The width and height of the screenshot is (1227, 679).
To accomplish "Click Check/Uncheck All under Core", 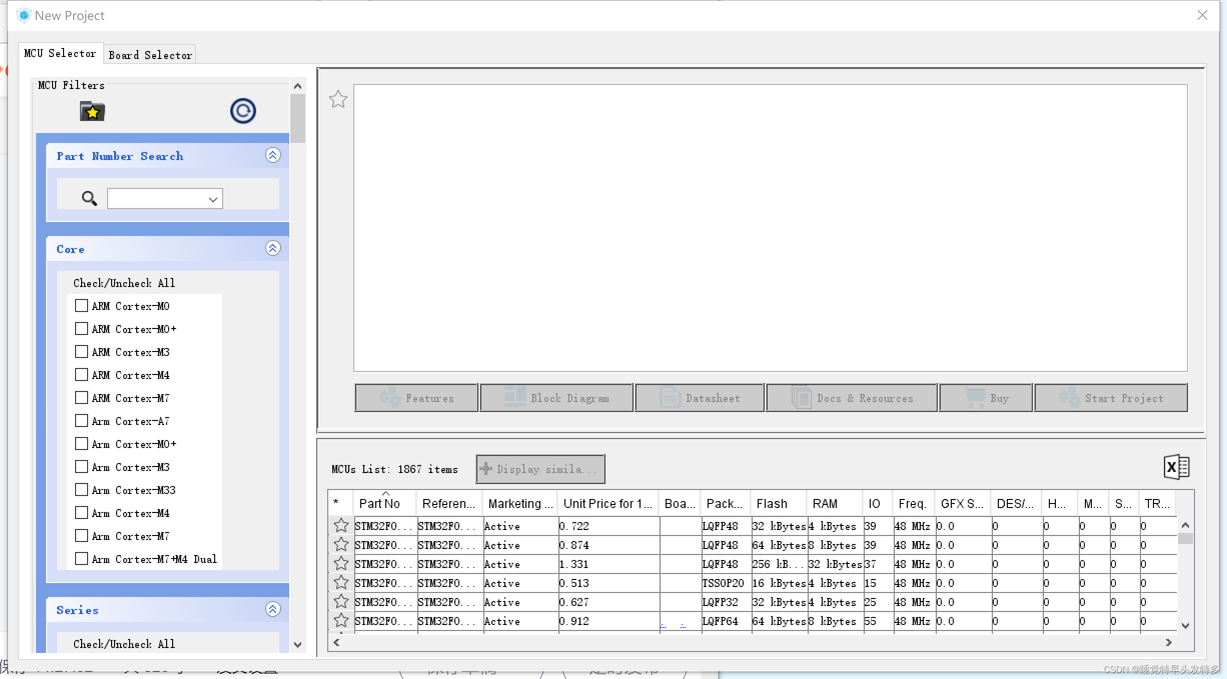I will click(x=124, y=282).
